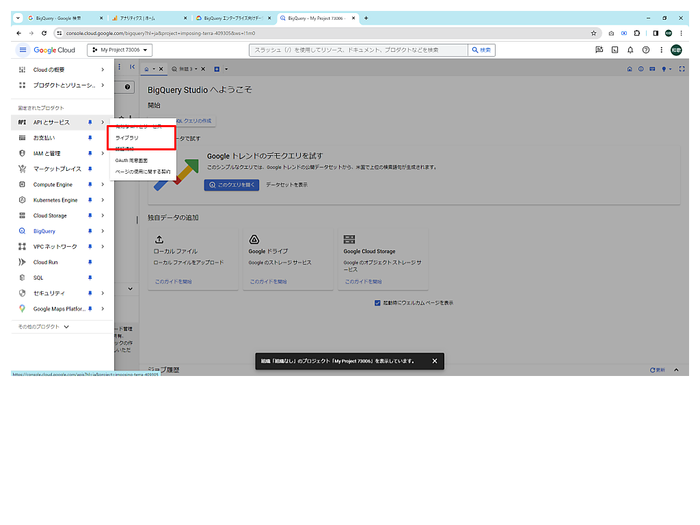Open header three-dot settings menu
The width and height of the screenshot is (700, 525).
(x=661, y=50)
